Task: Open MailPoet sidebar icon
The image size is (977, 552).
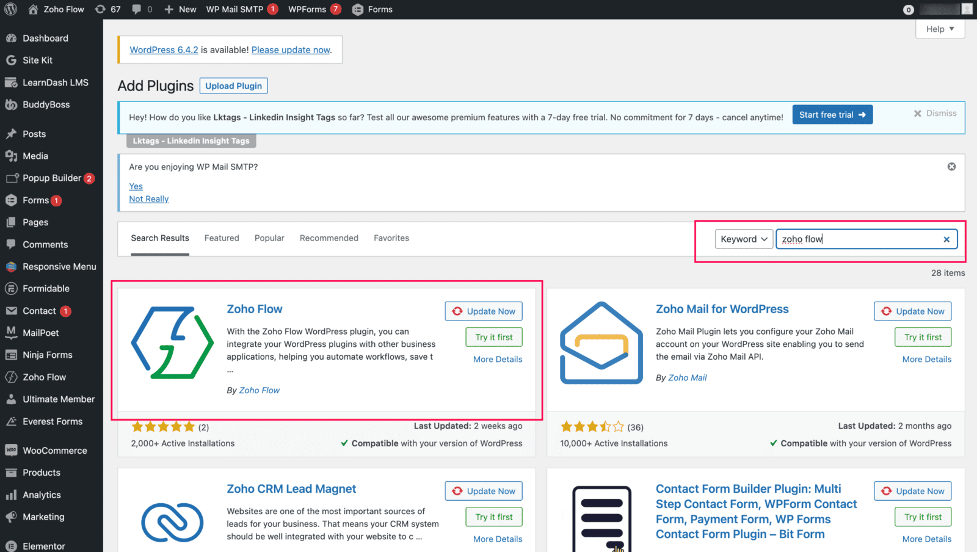Action: 11,332
